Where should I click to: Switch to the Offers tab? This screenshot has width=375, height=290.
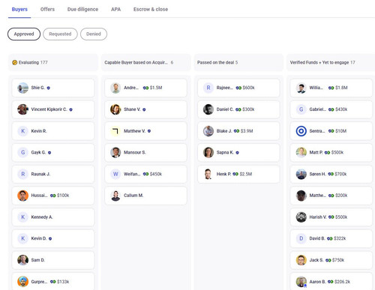47,9
